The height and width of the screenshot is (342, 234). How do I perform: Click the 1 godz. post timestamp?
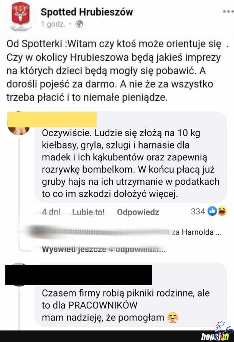[53, 24]
